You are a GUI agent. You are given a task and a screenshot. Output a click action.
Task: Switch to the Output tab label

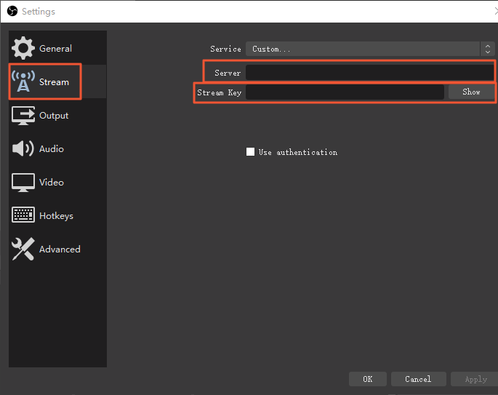pyautogui.click(x=54, y=116)
